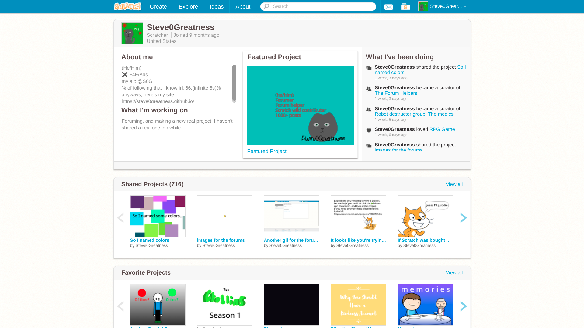Open The Forum Helpers studio link
The width and height of the screenshot is (584, 328).
click(396, 93)
